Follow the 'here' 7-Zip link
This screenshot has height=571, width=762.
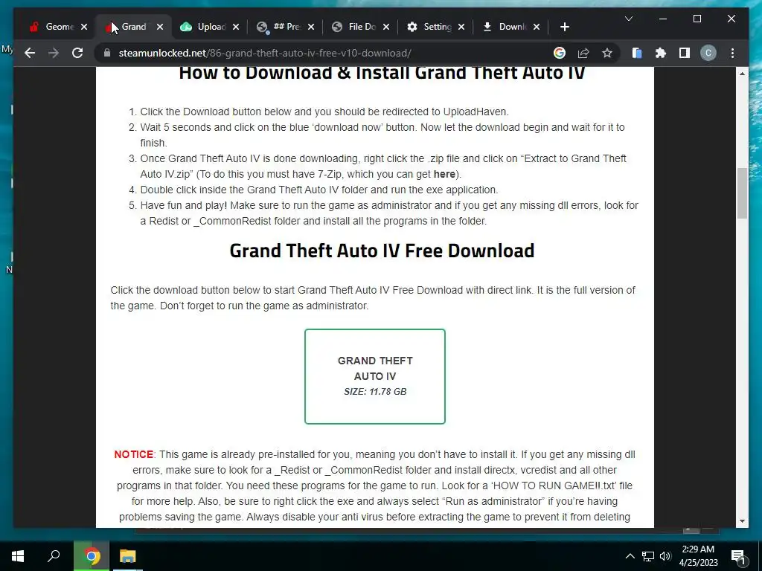(x=444, y=174)
